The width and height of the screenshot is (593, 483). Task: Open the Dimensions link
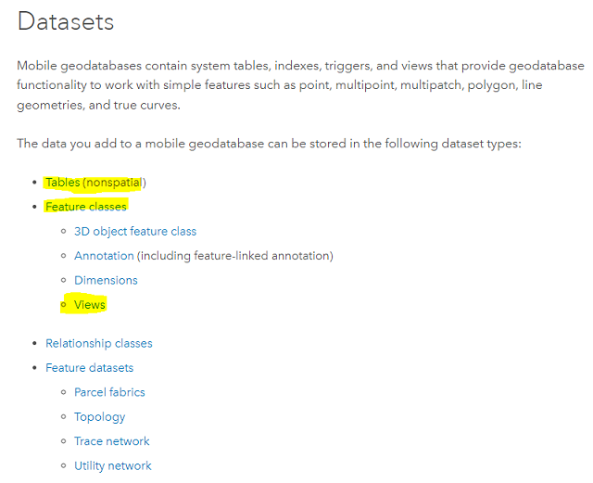click(x=106, y=280)
